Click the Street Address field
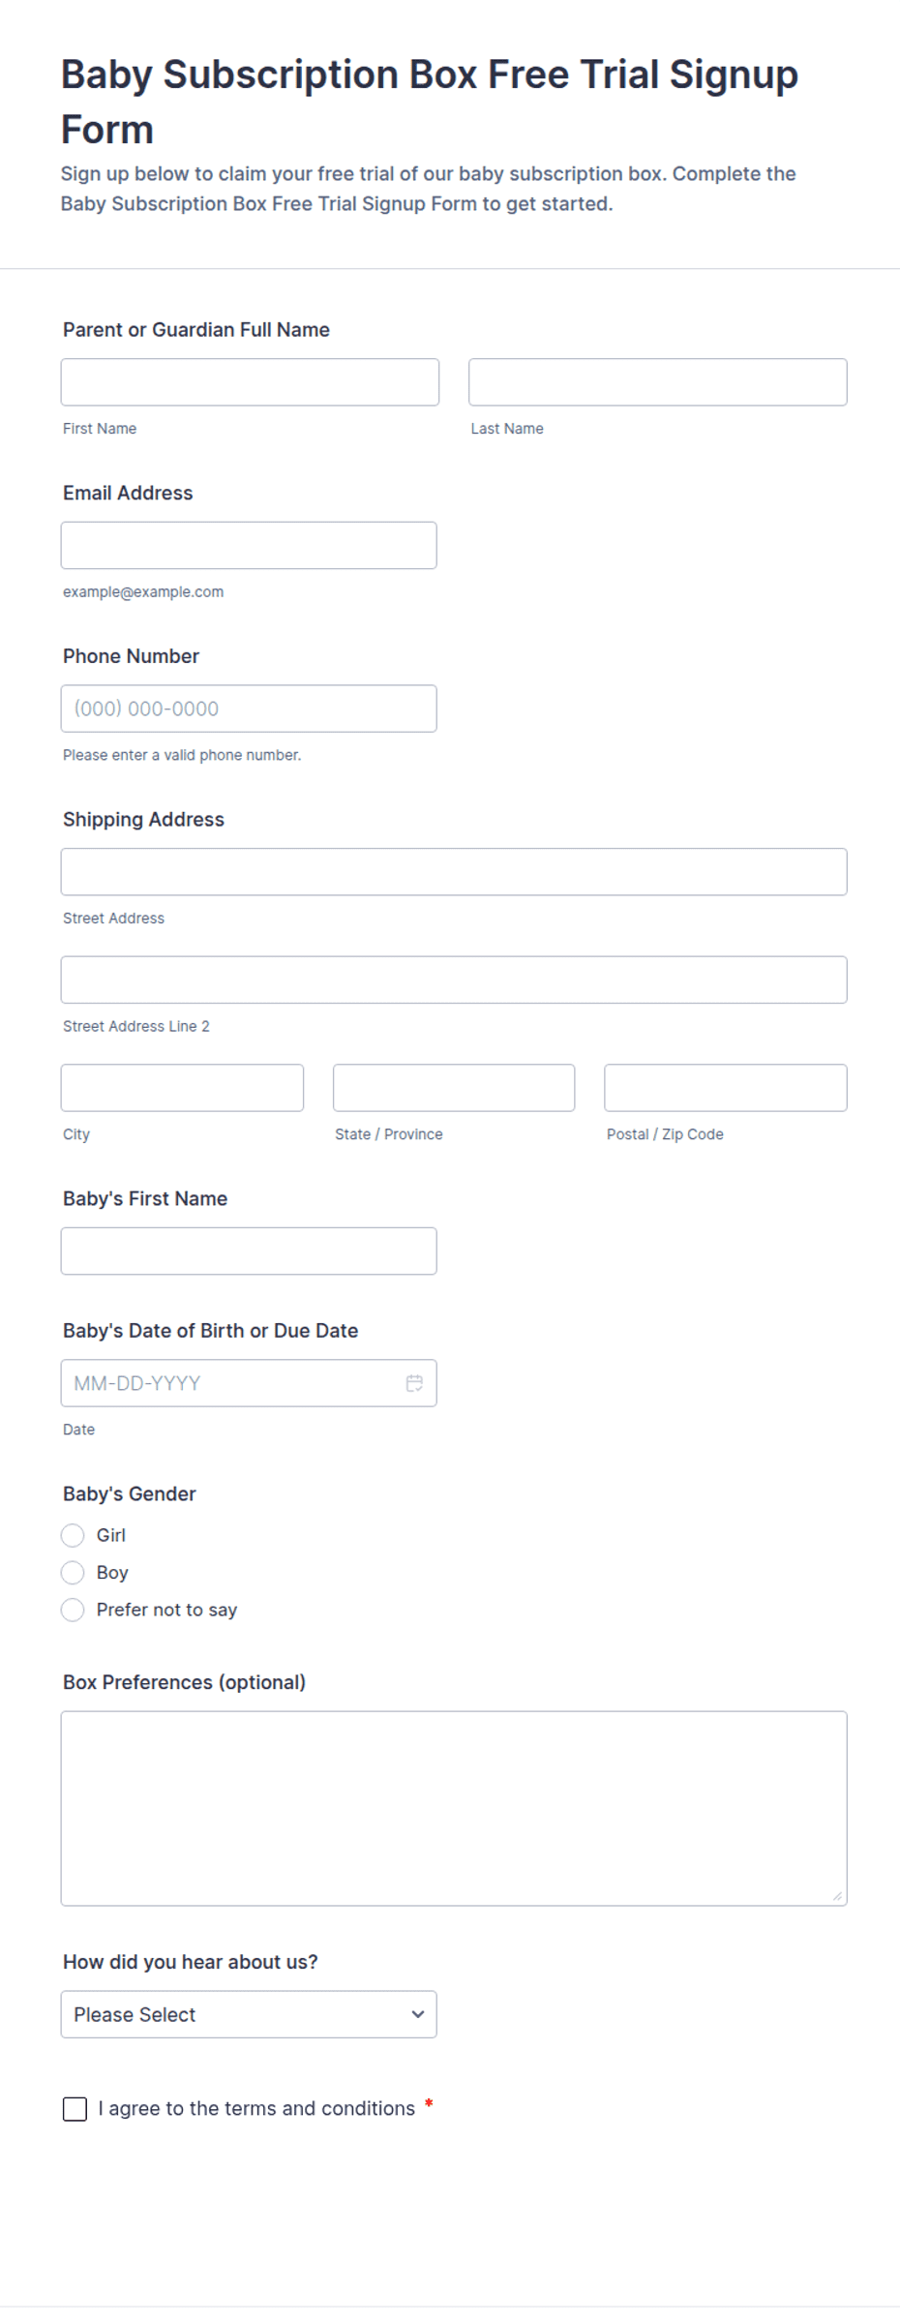Image resolution: width=900 pixels, height=2321 pixels. (x=454, y=872)
